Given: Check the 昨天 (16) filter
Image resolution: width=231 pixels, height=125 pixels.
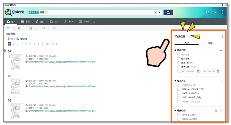Looking at the screenshot, I should 179,59.
